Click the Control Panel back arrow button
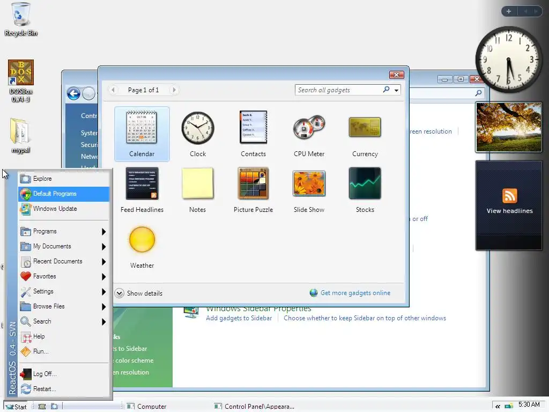 [x=73, y=93]
